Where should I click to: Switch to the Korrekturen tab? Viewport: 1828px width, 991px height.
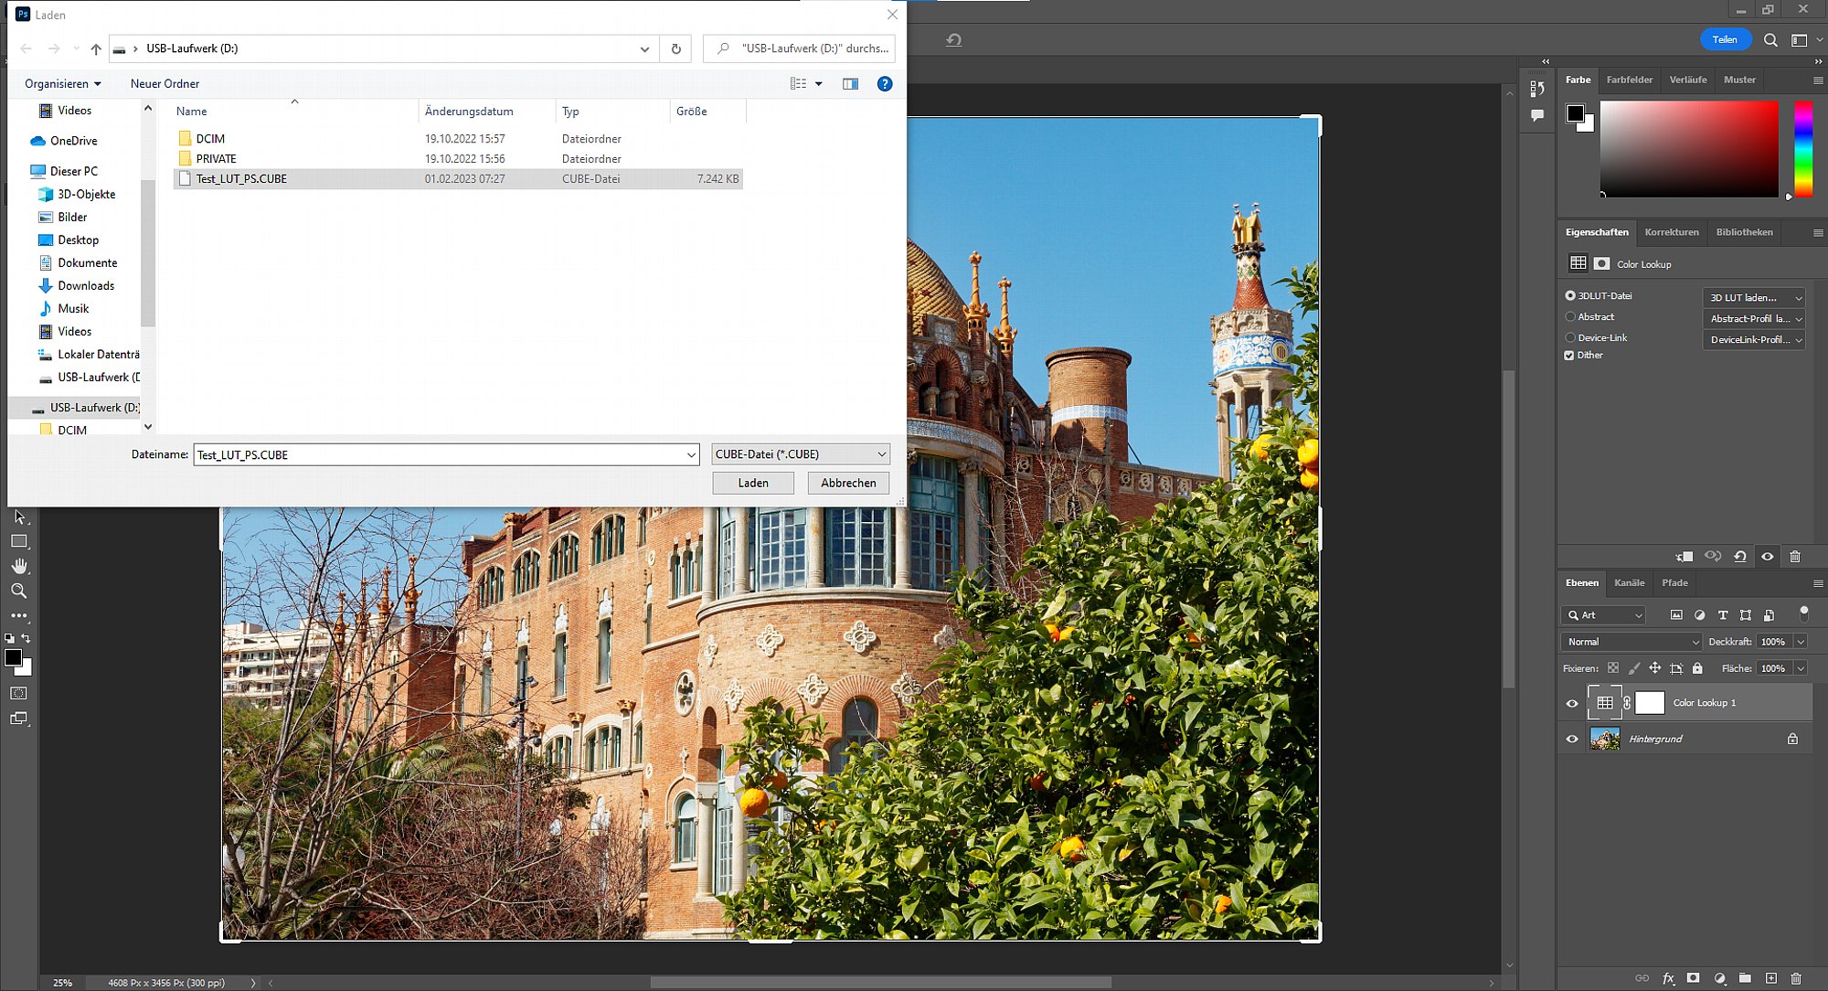pos(1672,232)
